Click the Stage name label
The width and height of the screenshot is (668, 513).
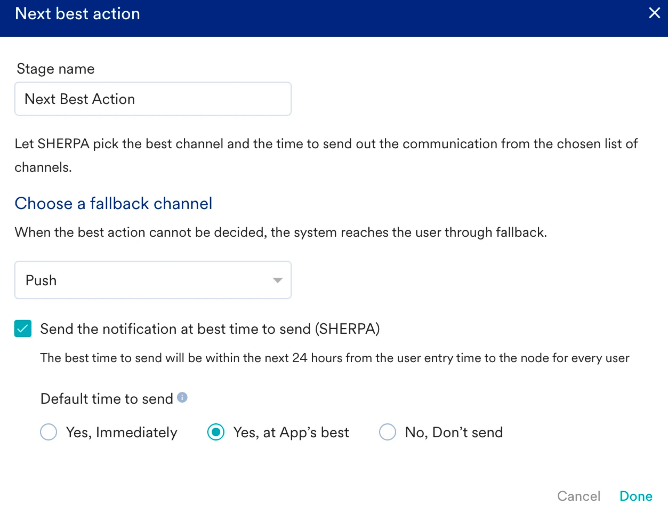[x=55, y=69]
